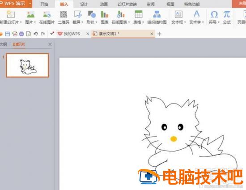Insert a picture with the 图片 icon
This screenshot has height=190, width=246.
coord(30,14)
